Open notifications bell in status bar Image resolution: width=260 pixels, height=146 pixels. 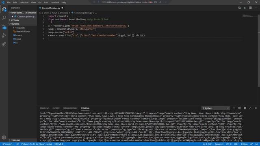(x=256, y=144)
